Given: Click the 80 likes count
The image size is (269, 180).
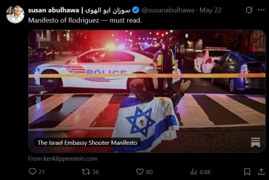Looking at the screenshot, I should click(x=149, y=172).
